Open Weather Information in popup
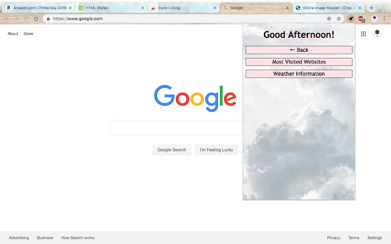 point(299,74)
